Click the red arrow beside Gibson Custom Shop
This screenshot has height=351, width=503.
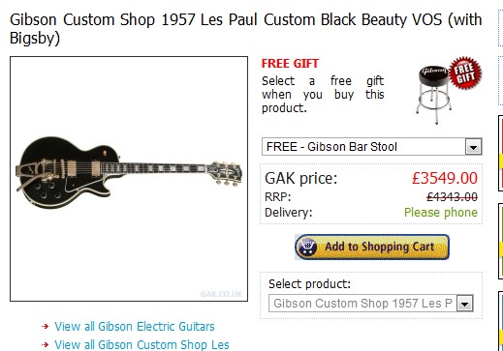pyautogui.click(x=45, y=344)
